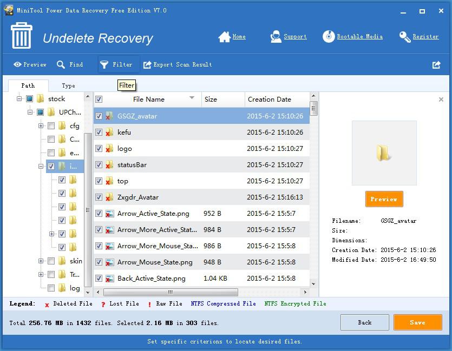Switch to the Type tab
Viewport: 452px width, 351px height.
(68, 85)
